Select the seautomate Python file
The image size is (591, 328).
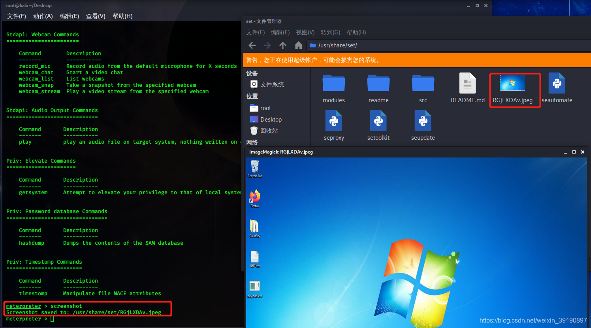pos(557,88)
